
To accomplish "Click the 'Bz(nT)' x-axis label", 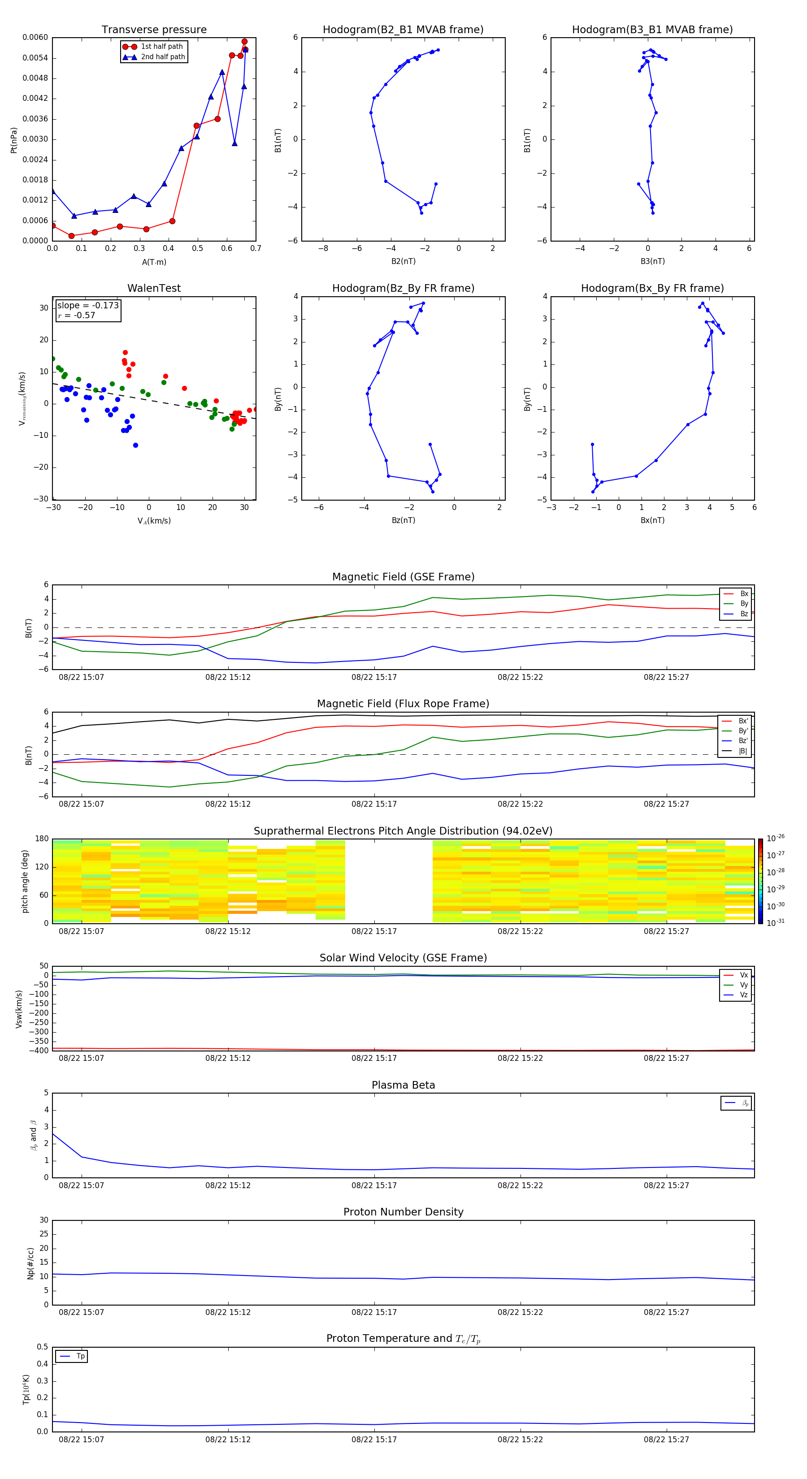I will tap(403, 520).
